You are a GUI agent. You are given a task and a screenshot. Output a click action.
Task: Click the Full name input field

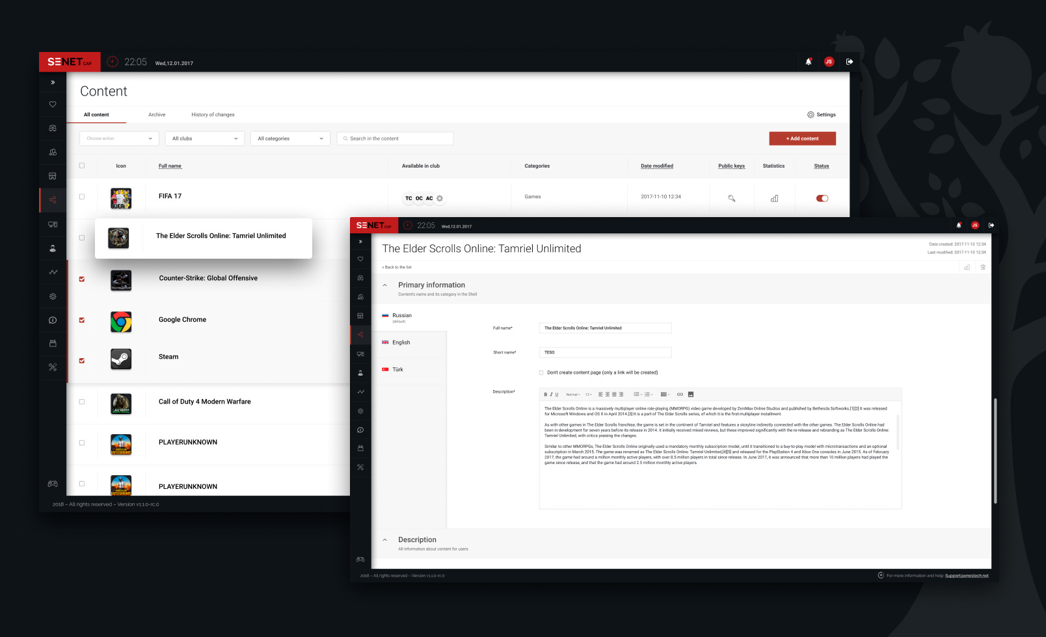[x=605, y=328]
